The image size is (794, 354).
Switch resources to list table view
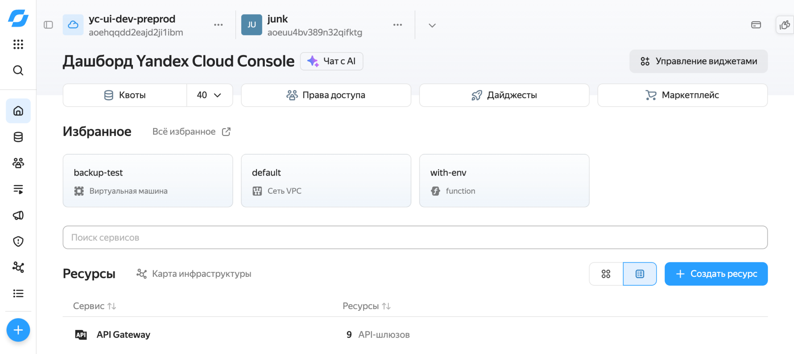(640, 274)
